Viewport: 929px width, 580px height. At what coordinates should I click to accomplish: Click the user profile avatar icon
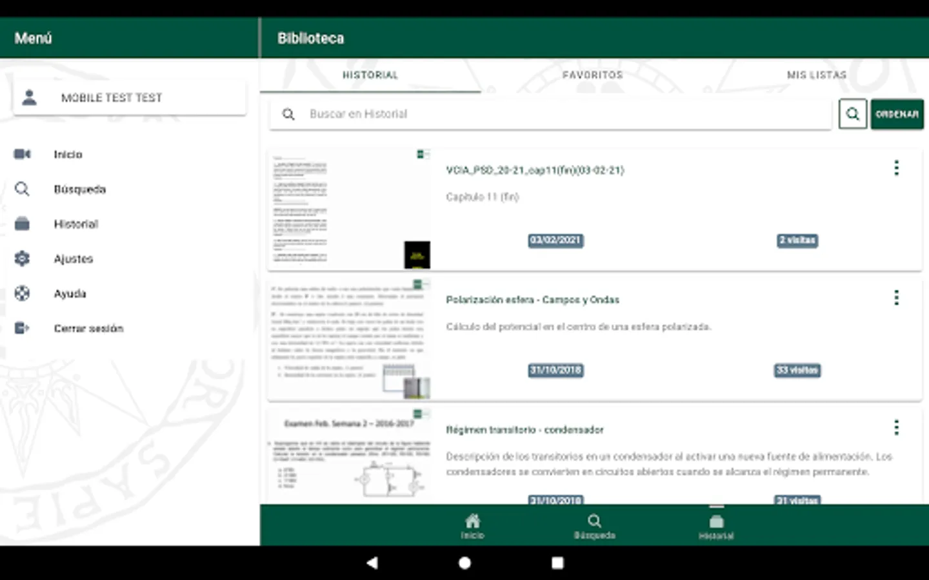point(29,97)
